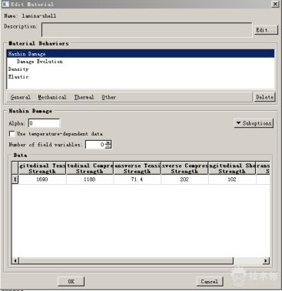
Task: Select Density in the Material Behaviors list
Action: click(x=18, y=69)
